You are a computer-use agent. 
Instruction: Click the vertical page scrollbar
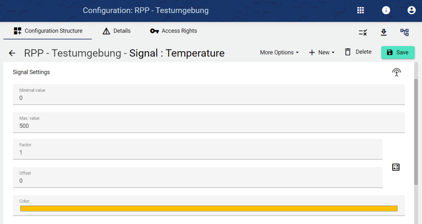click(416, 132)
